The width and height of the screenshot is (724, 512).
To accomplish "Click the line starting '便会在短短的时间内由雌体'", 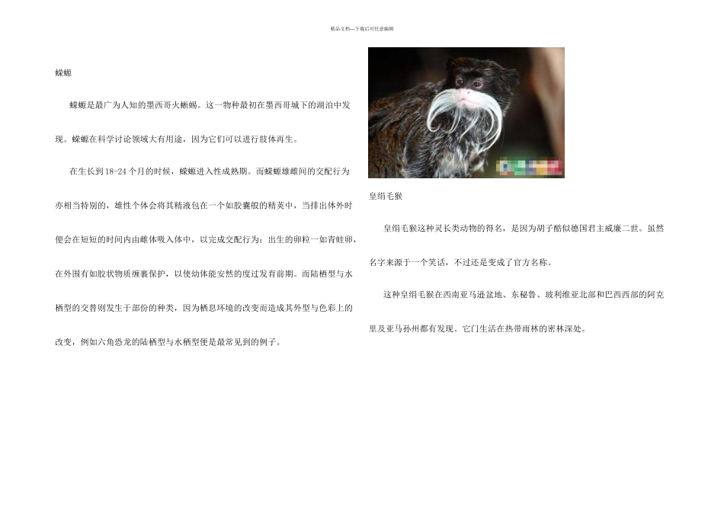I will click(206, 239).
